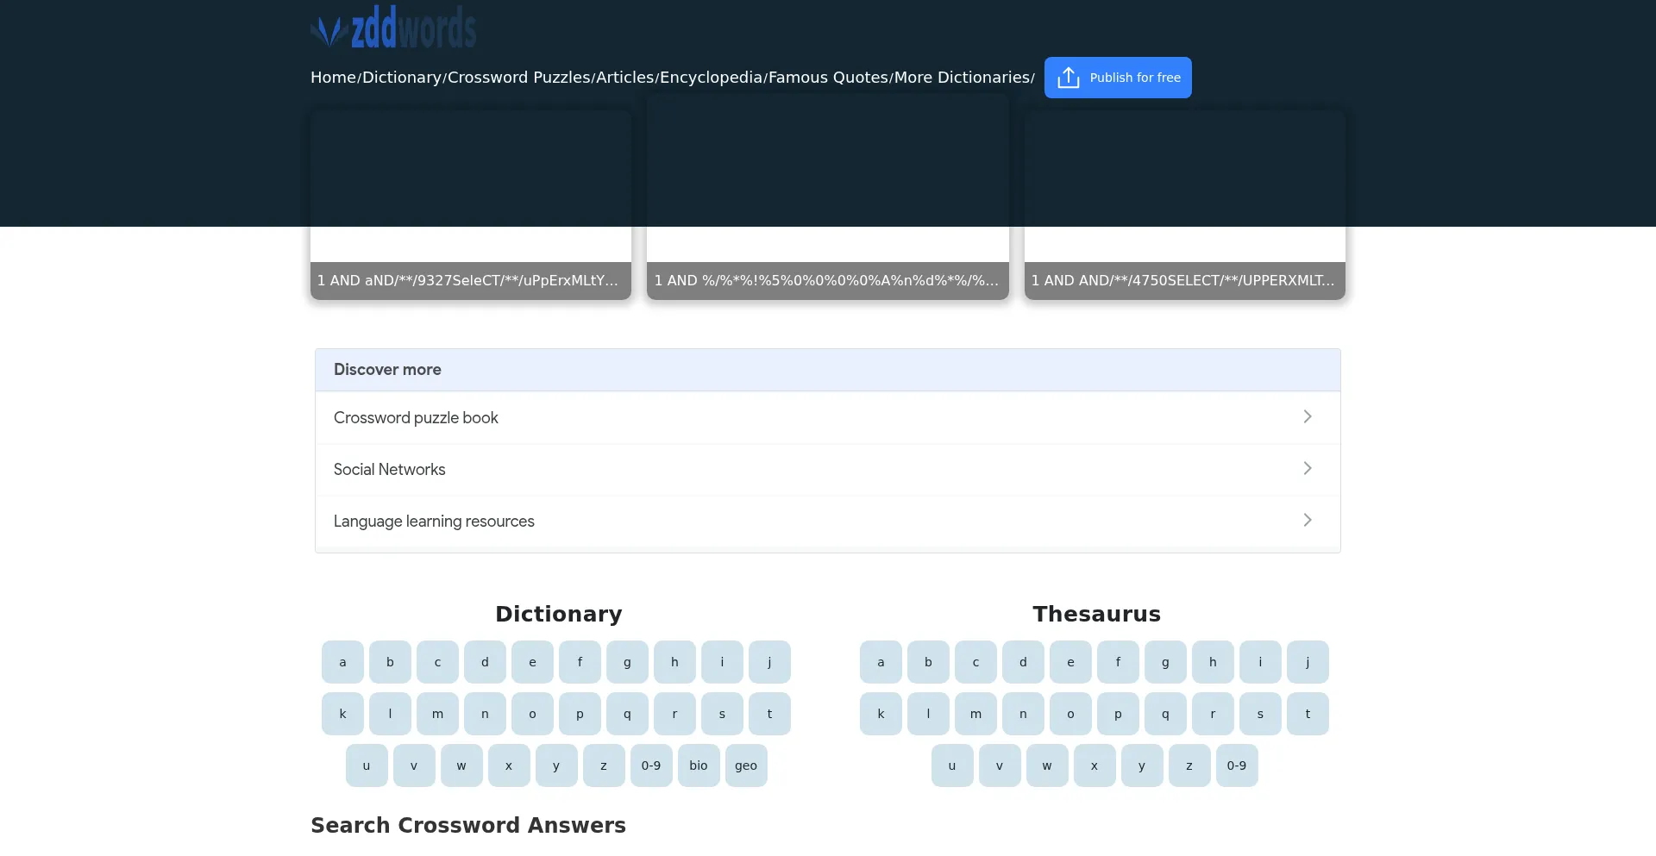Select Thesaurus letter g
The height and width of the screenshot is (856, 1656).
pyautogui.click(x=1165, y=662)
